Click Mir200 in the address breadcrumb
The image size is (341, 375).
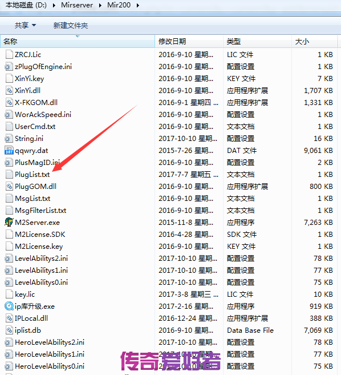pos(119,5)
